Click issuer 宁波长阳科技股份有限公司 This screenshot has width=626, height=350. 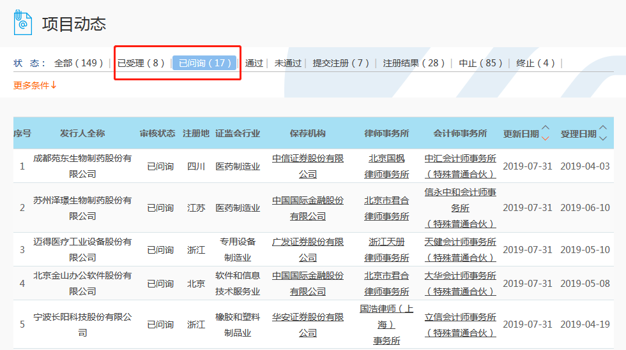point(82,325)
